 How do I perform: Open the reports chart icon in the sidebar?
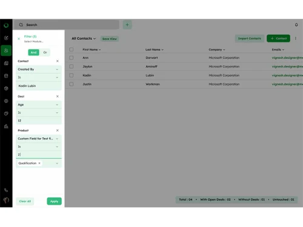pos(6,127)
